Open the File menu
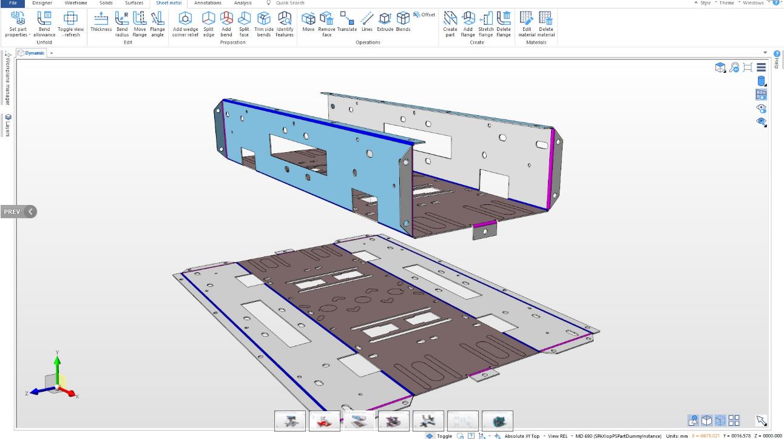784x439 pixels. pyautogui.click(x=12, y=3)
